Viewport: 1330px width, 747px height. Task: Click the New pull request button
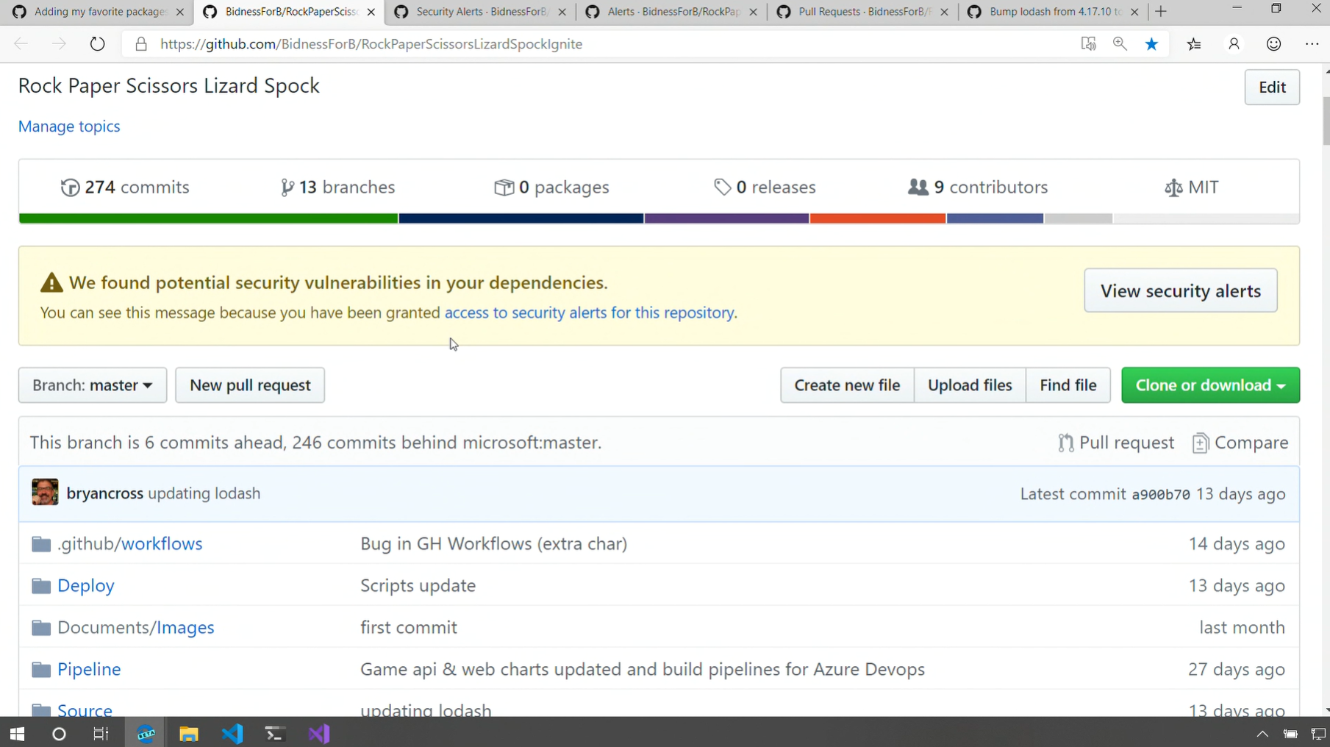250,385
